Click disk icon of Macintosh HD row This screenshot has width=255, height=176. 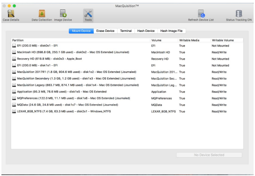tap(14, 52)
